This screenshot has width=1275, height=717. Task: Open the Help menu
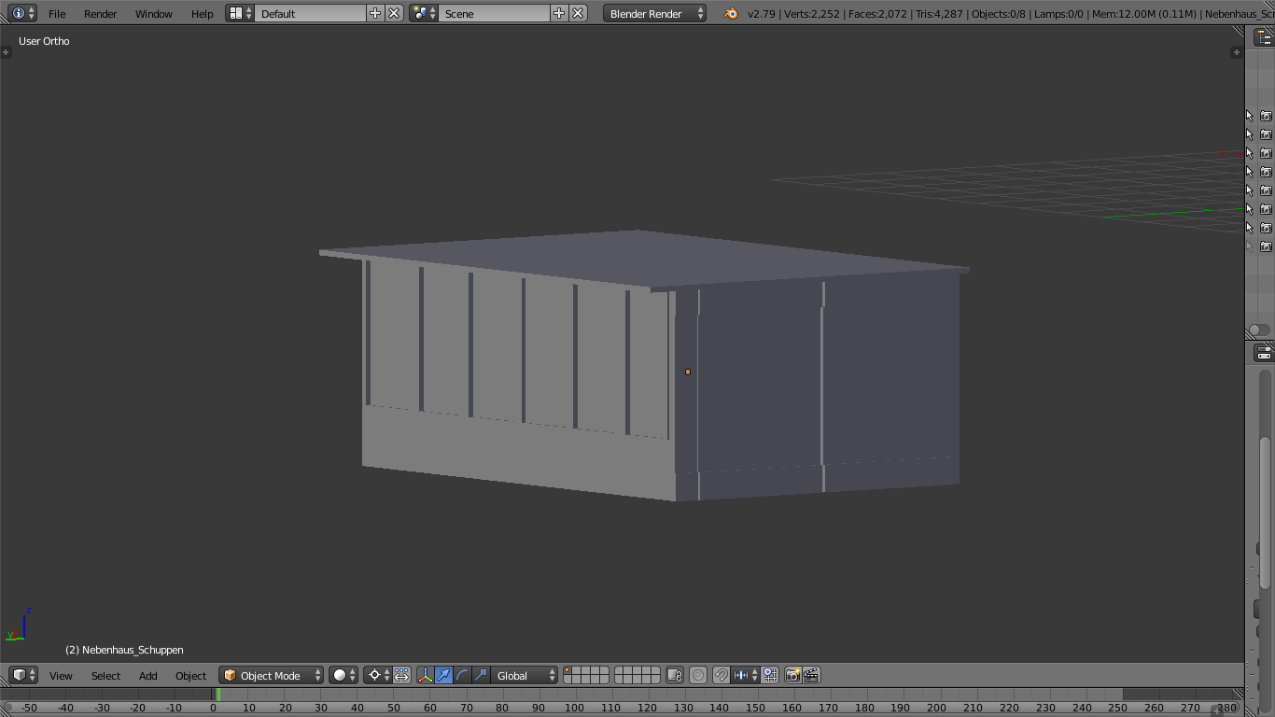pyautogui.click(x=203, y=13)
